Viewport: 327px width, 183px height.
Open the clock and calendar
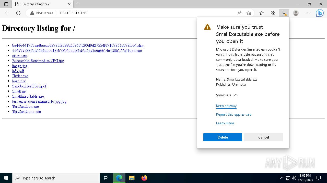(x=305, y=178)
